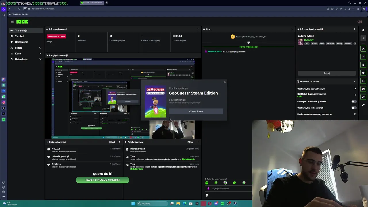Click the document icon in right toolbar

(x=363, y=65)
